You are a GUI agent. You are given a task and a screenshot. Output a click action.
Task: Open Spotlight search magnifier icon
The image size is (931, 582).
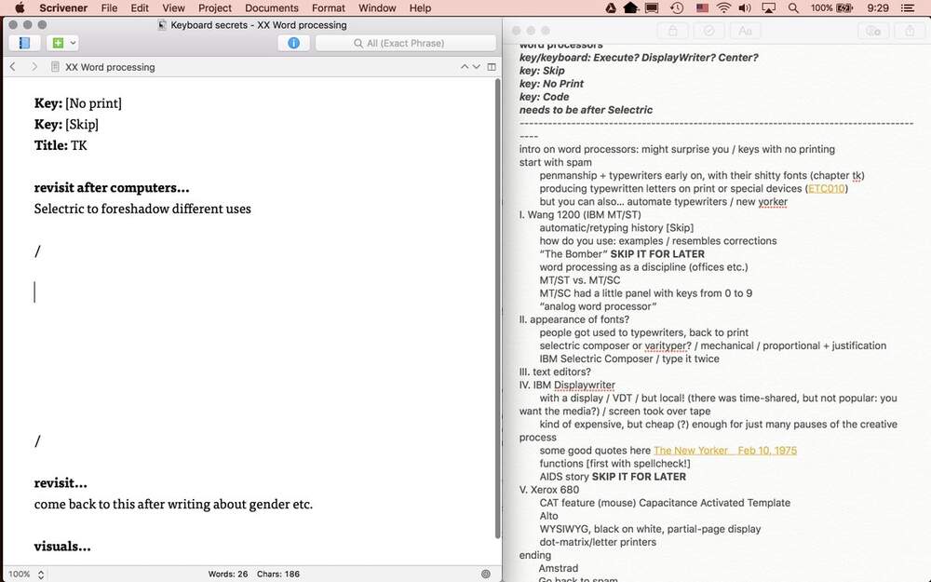click(793, 7)
